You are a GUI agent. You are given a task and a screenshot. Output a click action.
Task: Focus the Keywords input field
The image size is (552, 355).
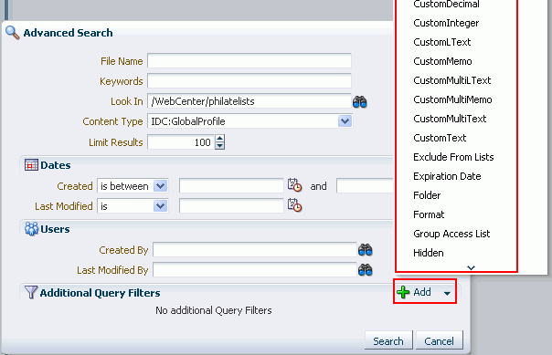[x=249, y=81]
